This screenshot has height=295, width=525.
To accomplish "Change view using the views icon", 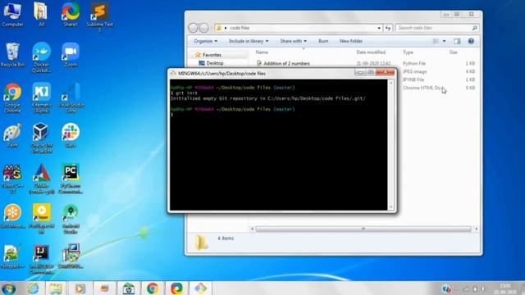I will coord(436,41).
